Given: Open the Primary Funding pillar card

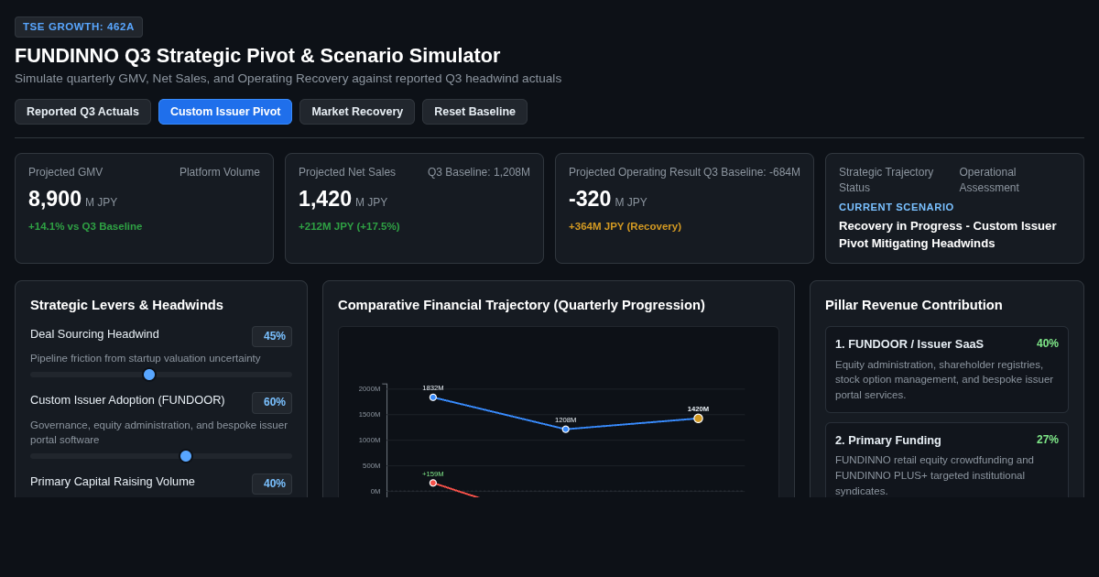Looking at the screenshot, I should click(x=947, y=461).
